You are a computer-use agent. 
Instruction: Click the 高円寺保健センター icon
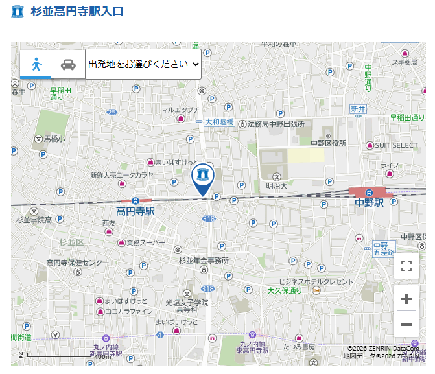click(78, 272)
